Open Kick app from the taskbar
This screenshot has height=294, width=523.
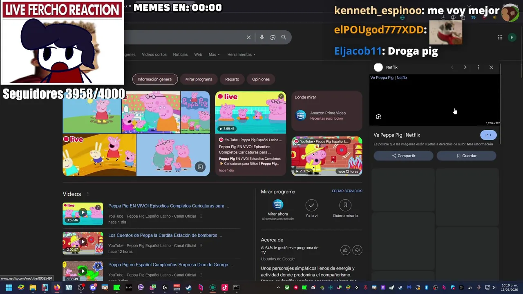[x=117, y=287]
